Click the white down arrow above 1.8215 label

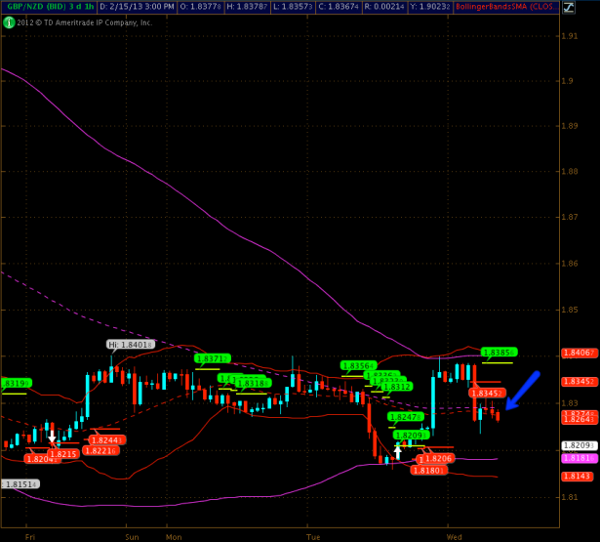tap(52, 438)
